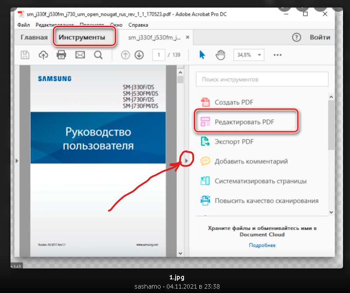The width and height of the screenshot is (350, 293).
Task: Activate the selection arrow tool
Action: click(x=202, y=55)
